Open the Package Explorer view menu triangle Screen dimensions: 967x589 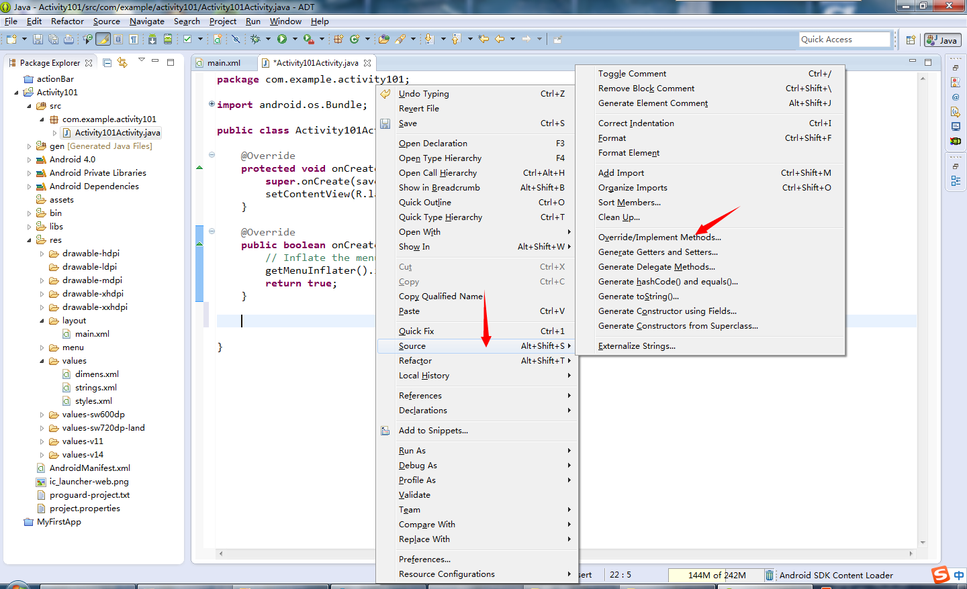coord(141,60)
